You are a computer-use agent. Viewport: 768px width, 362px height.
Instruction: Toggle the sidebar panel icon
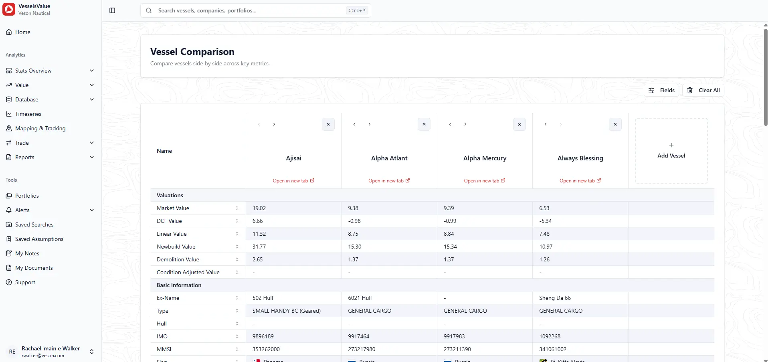[112, 10]
